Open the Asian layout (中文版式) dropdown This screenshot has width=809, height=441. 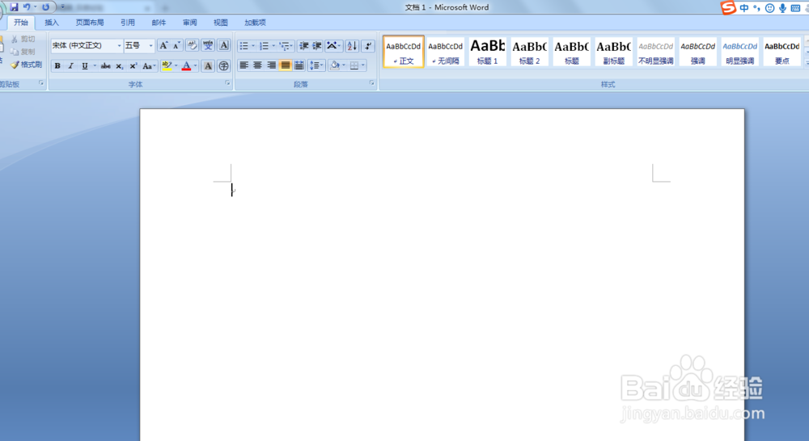[333, 46]
